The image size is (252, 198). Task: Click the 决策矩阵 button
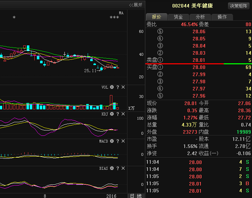239,6
